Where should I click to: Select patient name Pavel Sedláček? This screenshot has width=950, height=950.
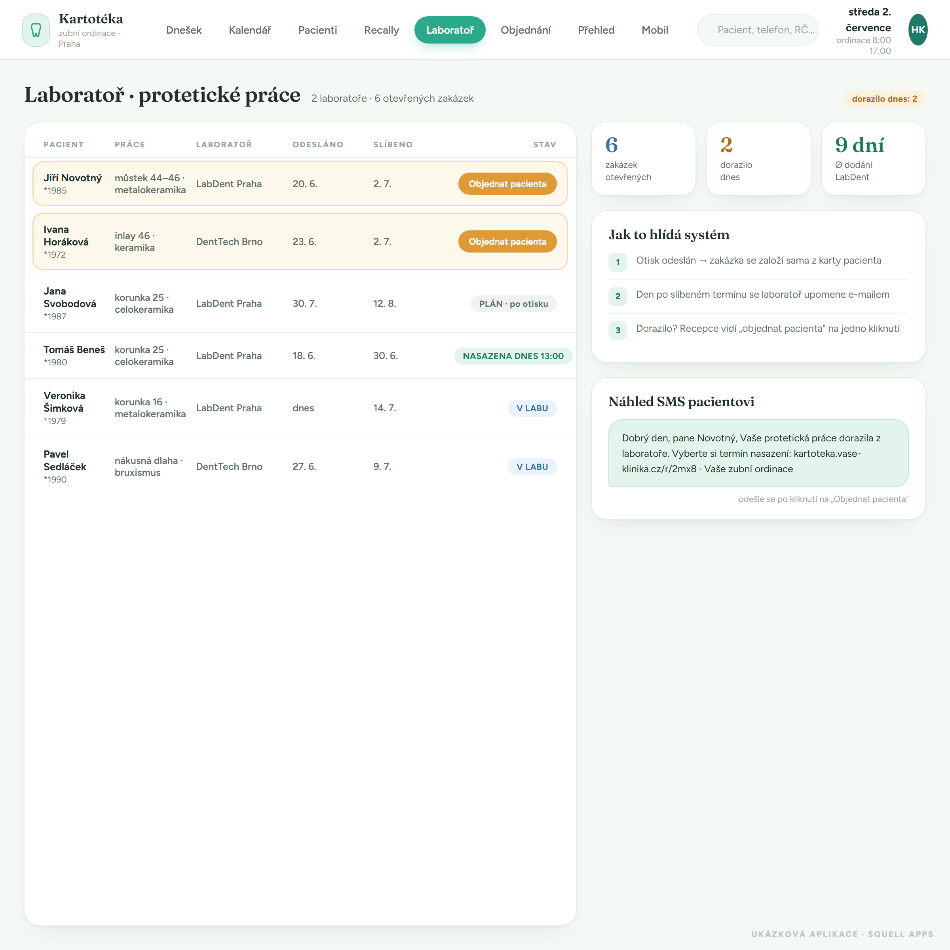65,460
